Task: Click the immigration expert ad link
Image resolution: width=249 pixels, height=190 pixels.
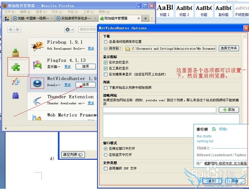Action: [225, 163]
